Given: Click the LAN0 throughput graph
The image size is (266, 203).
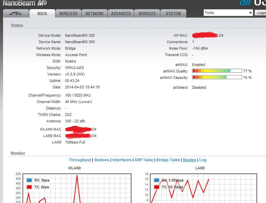Looking at the screenshot, I should coord(204,188).
